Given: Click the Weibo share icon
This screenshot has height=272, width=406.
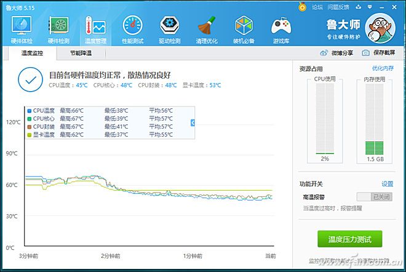Looking at the screenshot, I should click(x=324, y=53).
